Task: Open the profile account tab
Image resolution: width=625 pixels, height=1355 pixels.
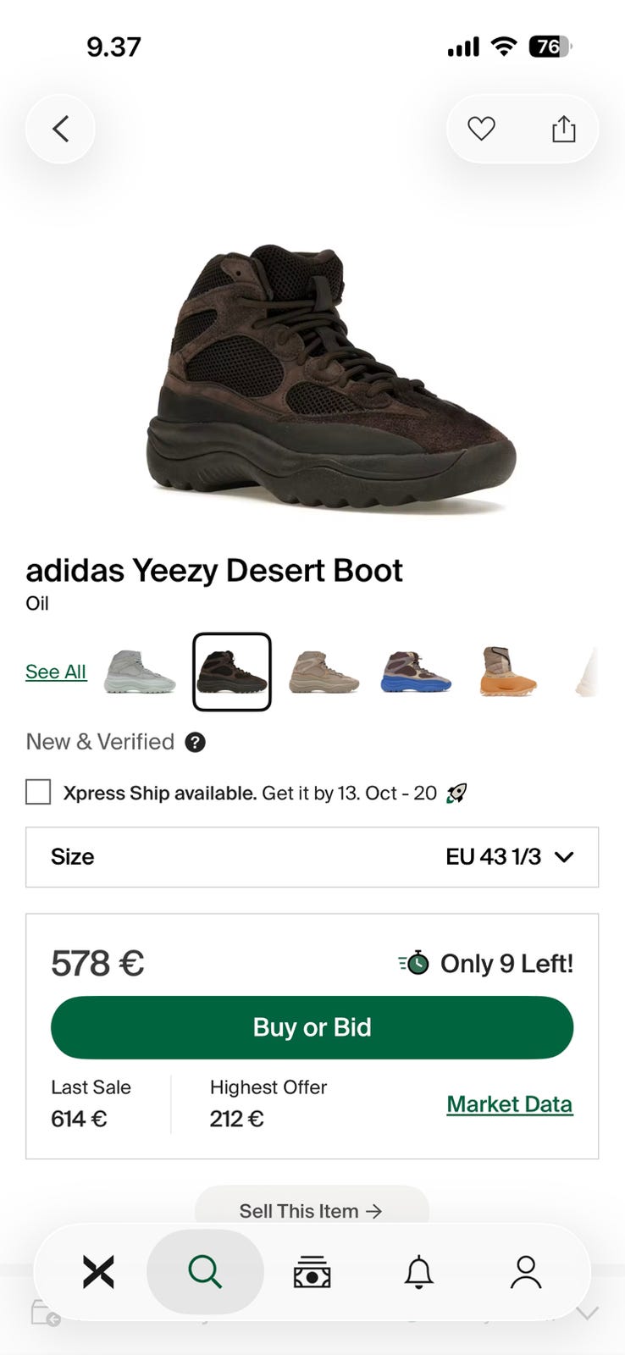Action: coord(525,1272)
